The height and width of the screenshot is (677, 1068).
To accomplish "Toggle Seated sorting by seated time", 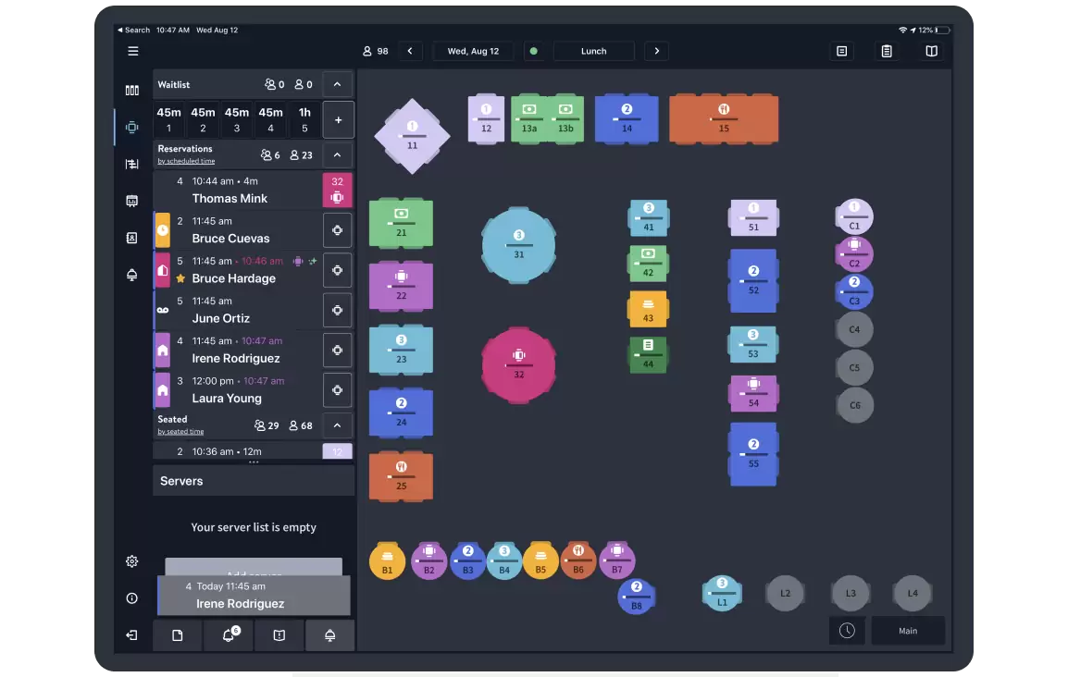I will tap(180, 432).
